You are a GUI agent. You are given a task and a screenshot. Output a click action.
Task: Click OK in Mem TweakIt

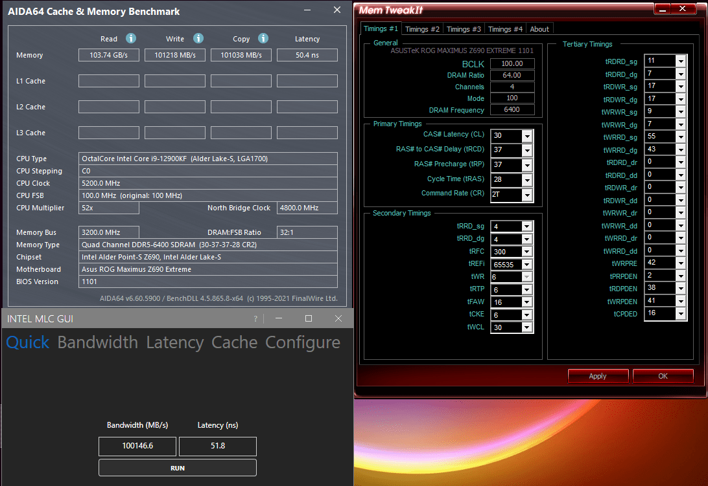(663, 376)
